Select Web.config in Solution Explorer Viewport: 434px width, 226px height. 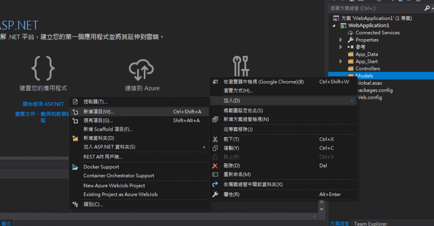tap(370, 97)
